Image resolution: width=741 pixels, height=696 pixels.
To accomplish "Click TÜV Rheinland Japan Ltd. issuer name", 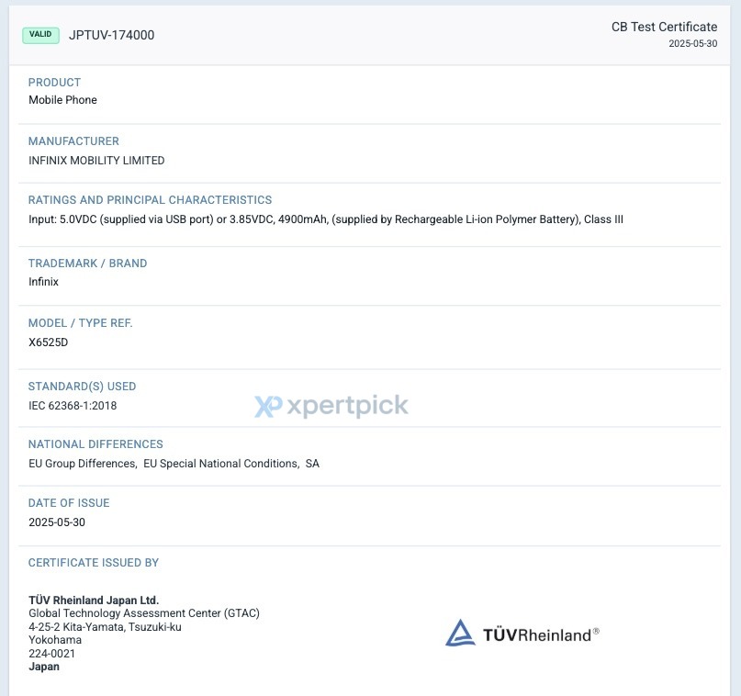I will pyautogui.click(x=94, y=601).
